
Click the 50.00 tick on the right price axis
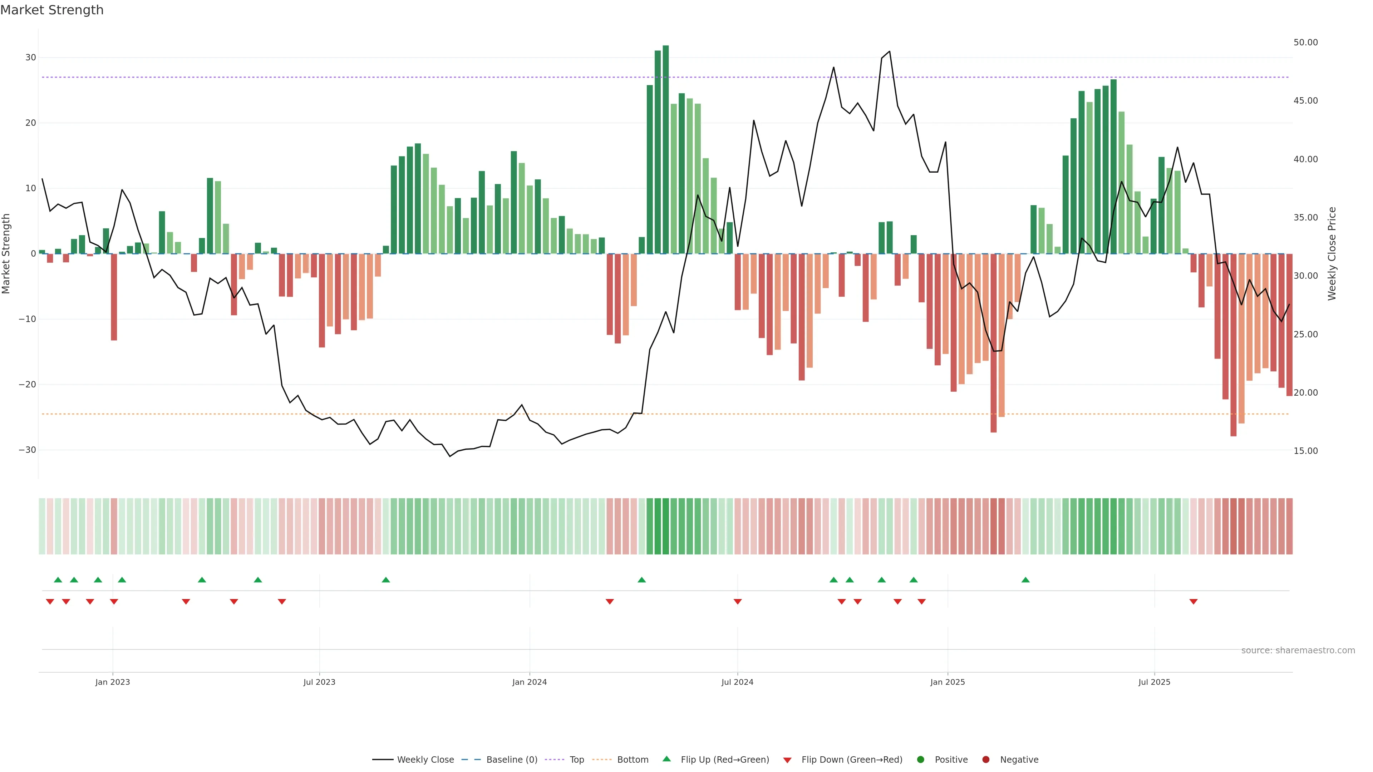(1305, 43)
